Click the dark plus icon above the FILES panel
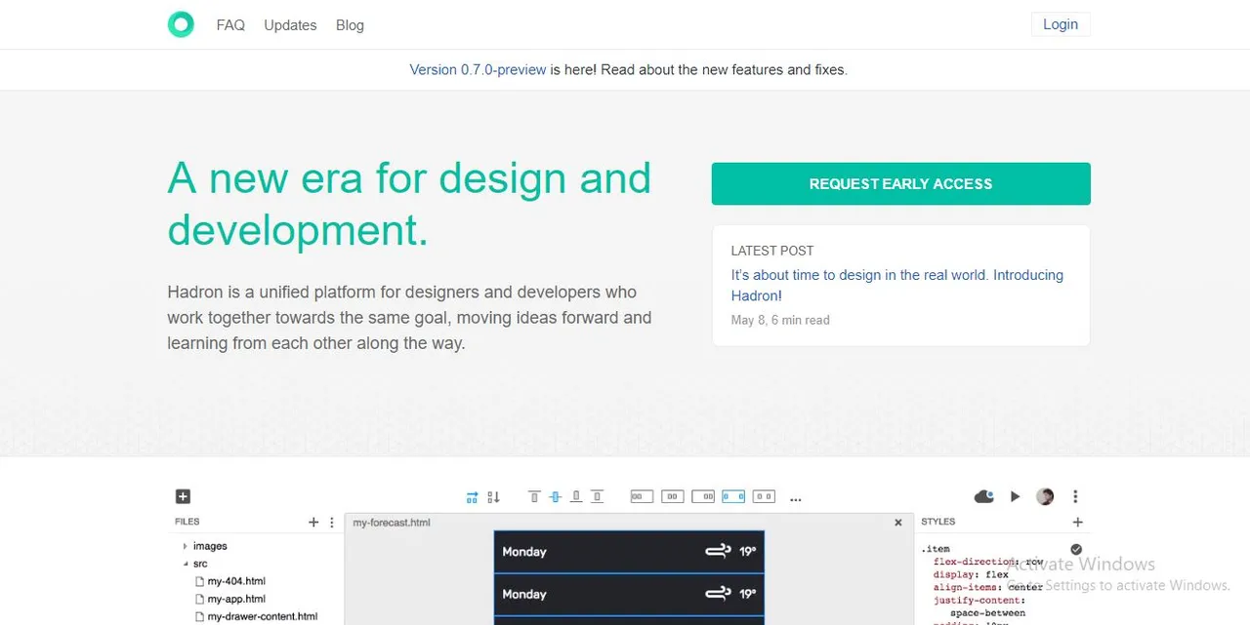1250x625 pixels. point(183,496)
